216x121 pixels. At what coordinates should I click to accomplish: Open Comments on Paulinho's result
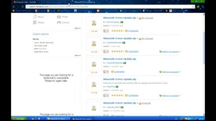133,95
